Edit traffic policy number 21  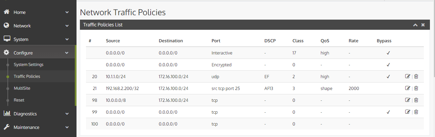[408, 88]
